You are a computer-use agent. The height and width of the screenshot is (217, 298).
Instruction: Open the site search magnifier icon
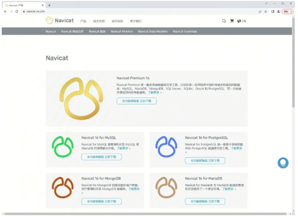pos(224,21)
